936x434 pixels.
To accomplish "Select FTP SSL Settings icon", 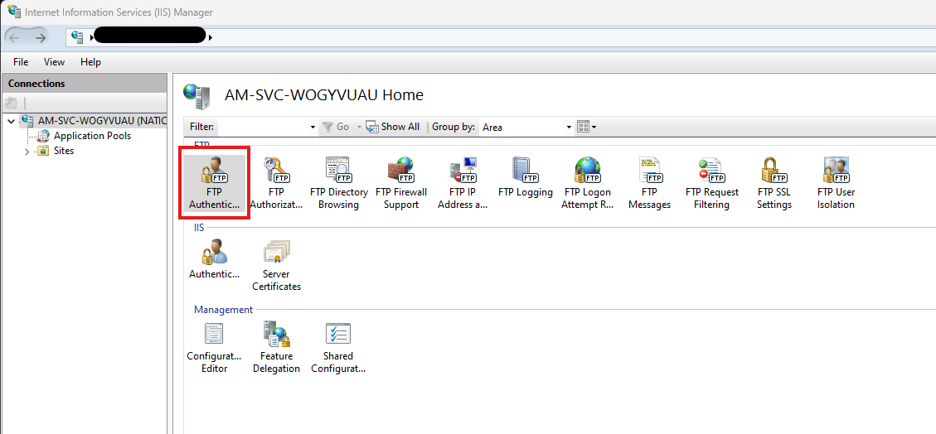I will pos(774,184).
